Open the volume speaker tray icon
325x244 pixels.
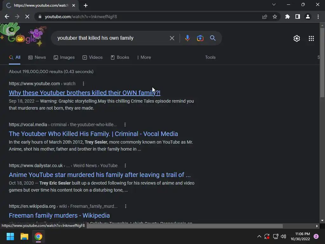tap(283, 236)
